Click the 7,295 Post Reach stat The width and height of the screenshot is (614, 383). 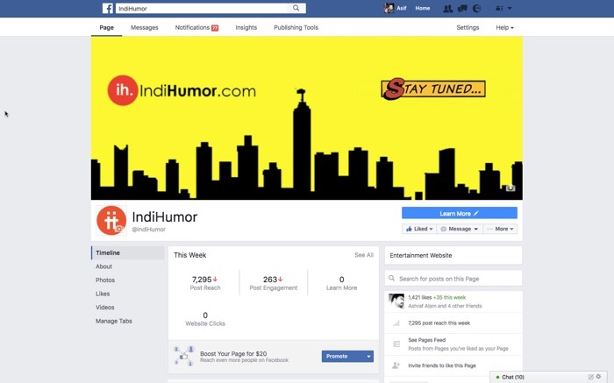(x=204, y=283)
